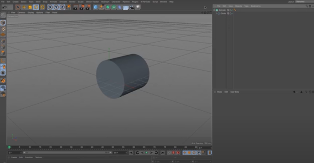Screen dimensions: 314x163
Task: Click frame 40 on the timeline ruler
Action: [92, 147]
